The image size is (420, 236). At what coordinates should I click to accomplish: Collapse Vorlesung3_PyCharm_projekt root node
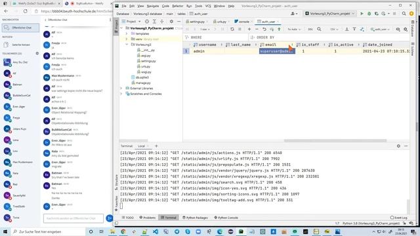[x=121, y=28]
